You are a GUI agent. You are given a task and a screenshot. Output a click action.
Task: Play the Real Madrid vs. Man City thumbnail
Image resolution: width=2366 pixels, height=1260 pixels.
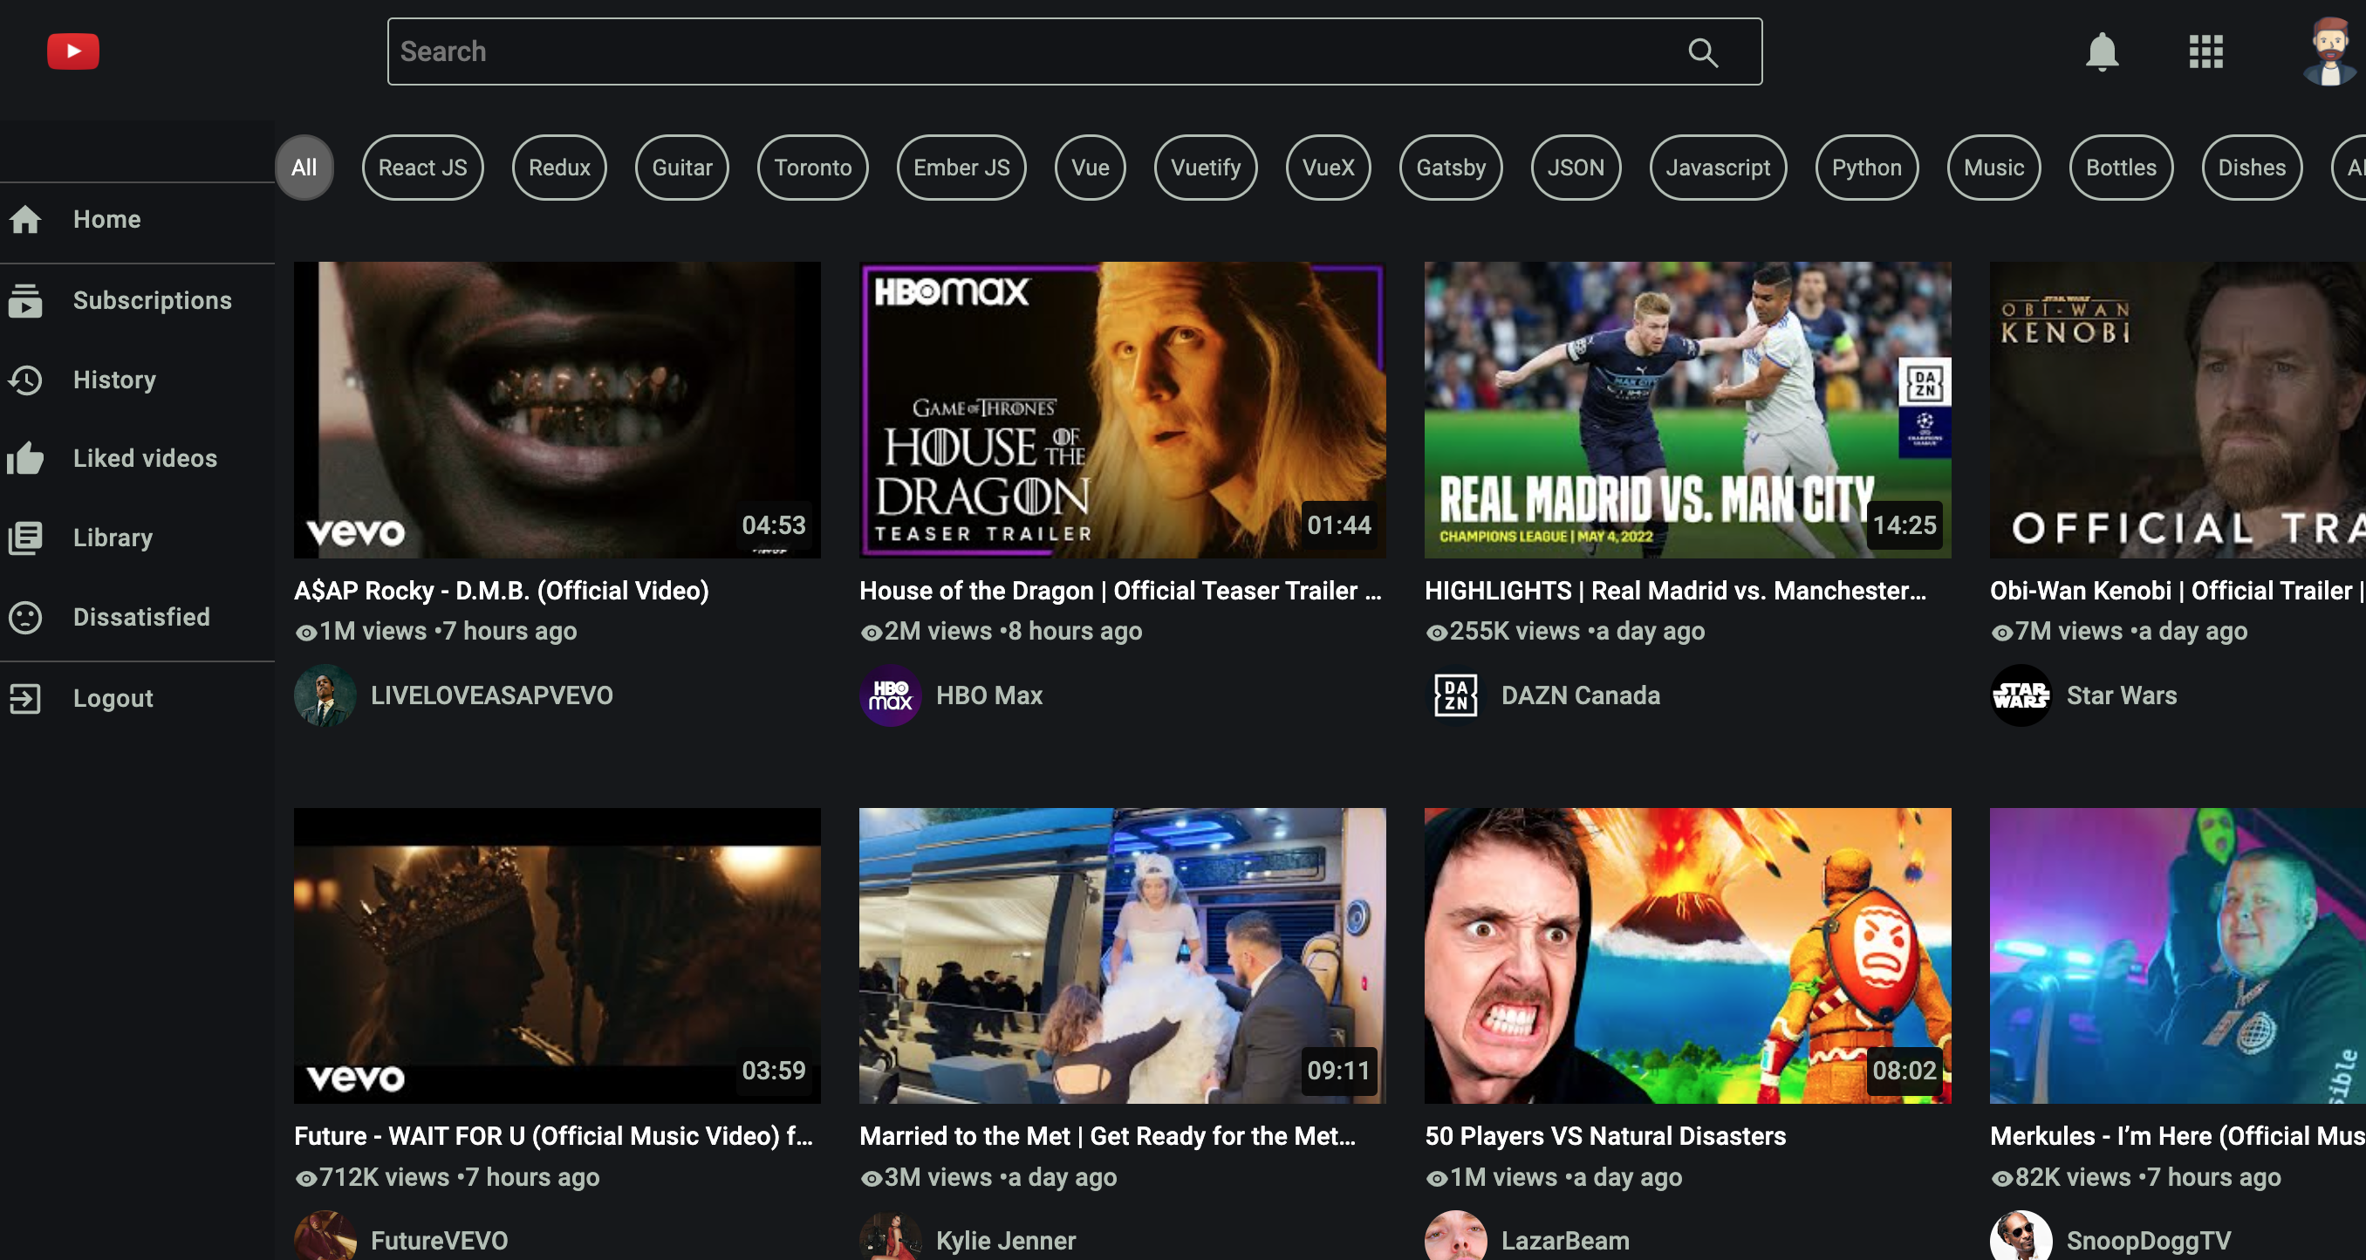click(1687, 409)
